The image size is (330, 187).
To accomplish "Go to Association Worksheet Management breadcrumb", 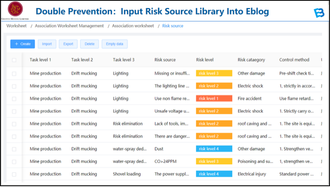I will [x=69, y=26].
